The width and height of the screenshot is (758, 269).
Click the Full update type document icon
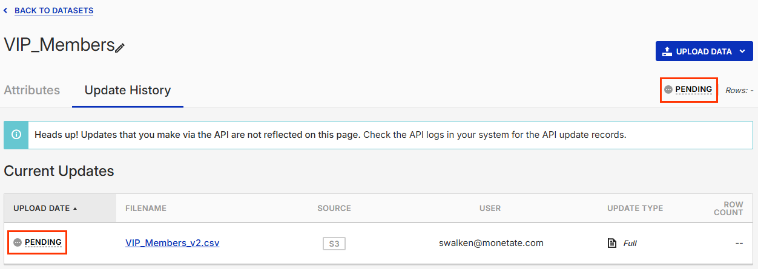click(611, 243)
